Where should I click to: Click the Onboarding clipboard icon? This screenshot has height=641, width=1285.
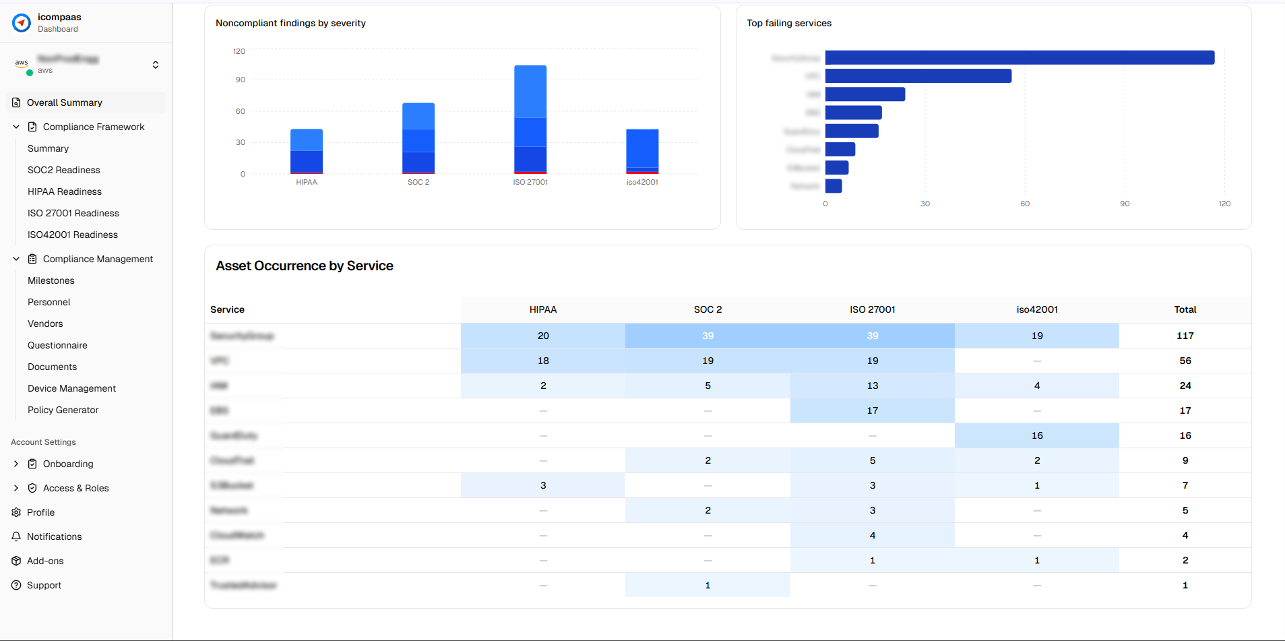tap(32, 464)
